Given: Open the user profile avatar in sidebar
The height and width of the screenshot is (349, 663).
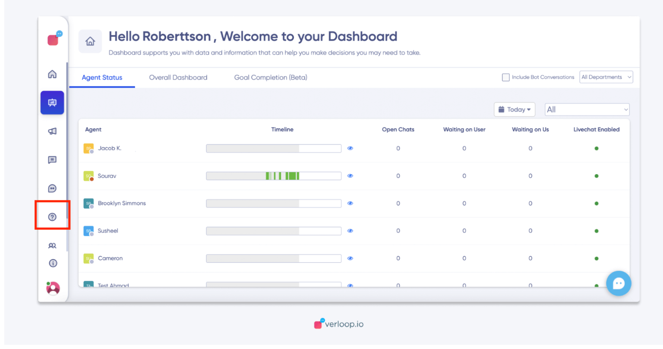Looking at the screenshot, I should point(53,288).
